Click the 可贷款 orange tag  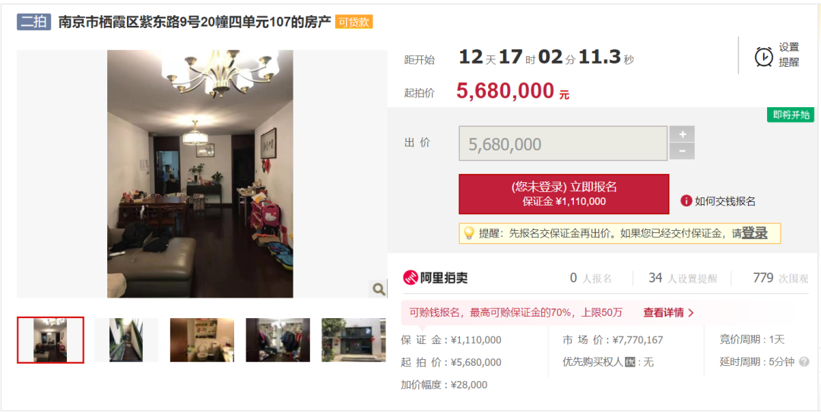pos(354,22)
